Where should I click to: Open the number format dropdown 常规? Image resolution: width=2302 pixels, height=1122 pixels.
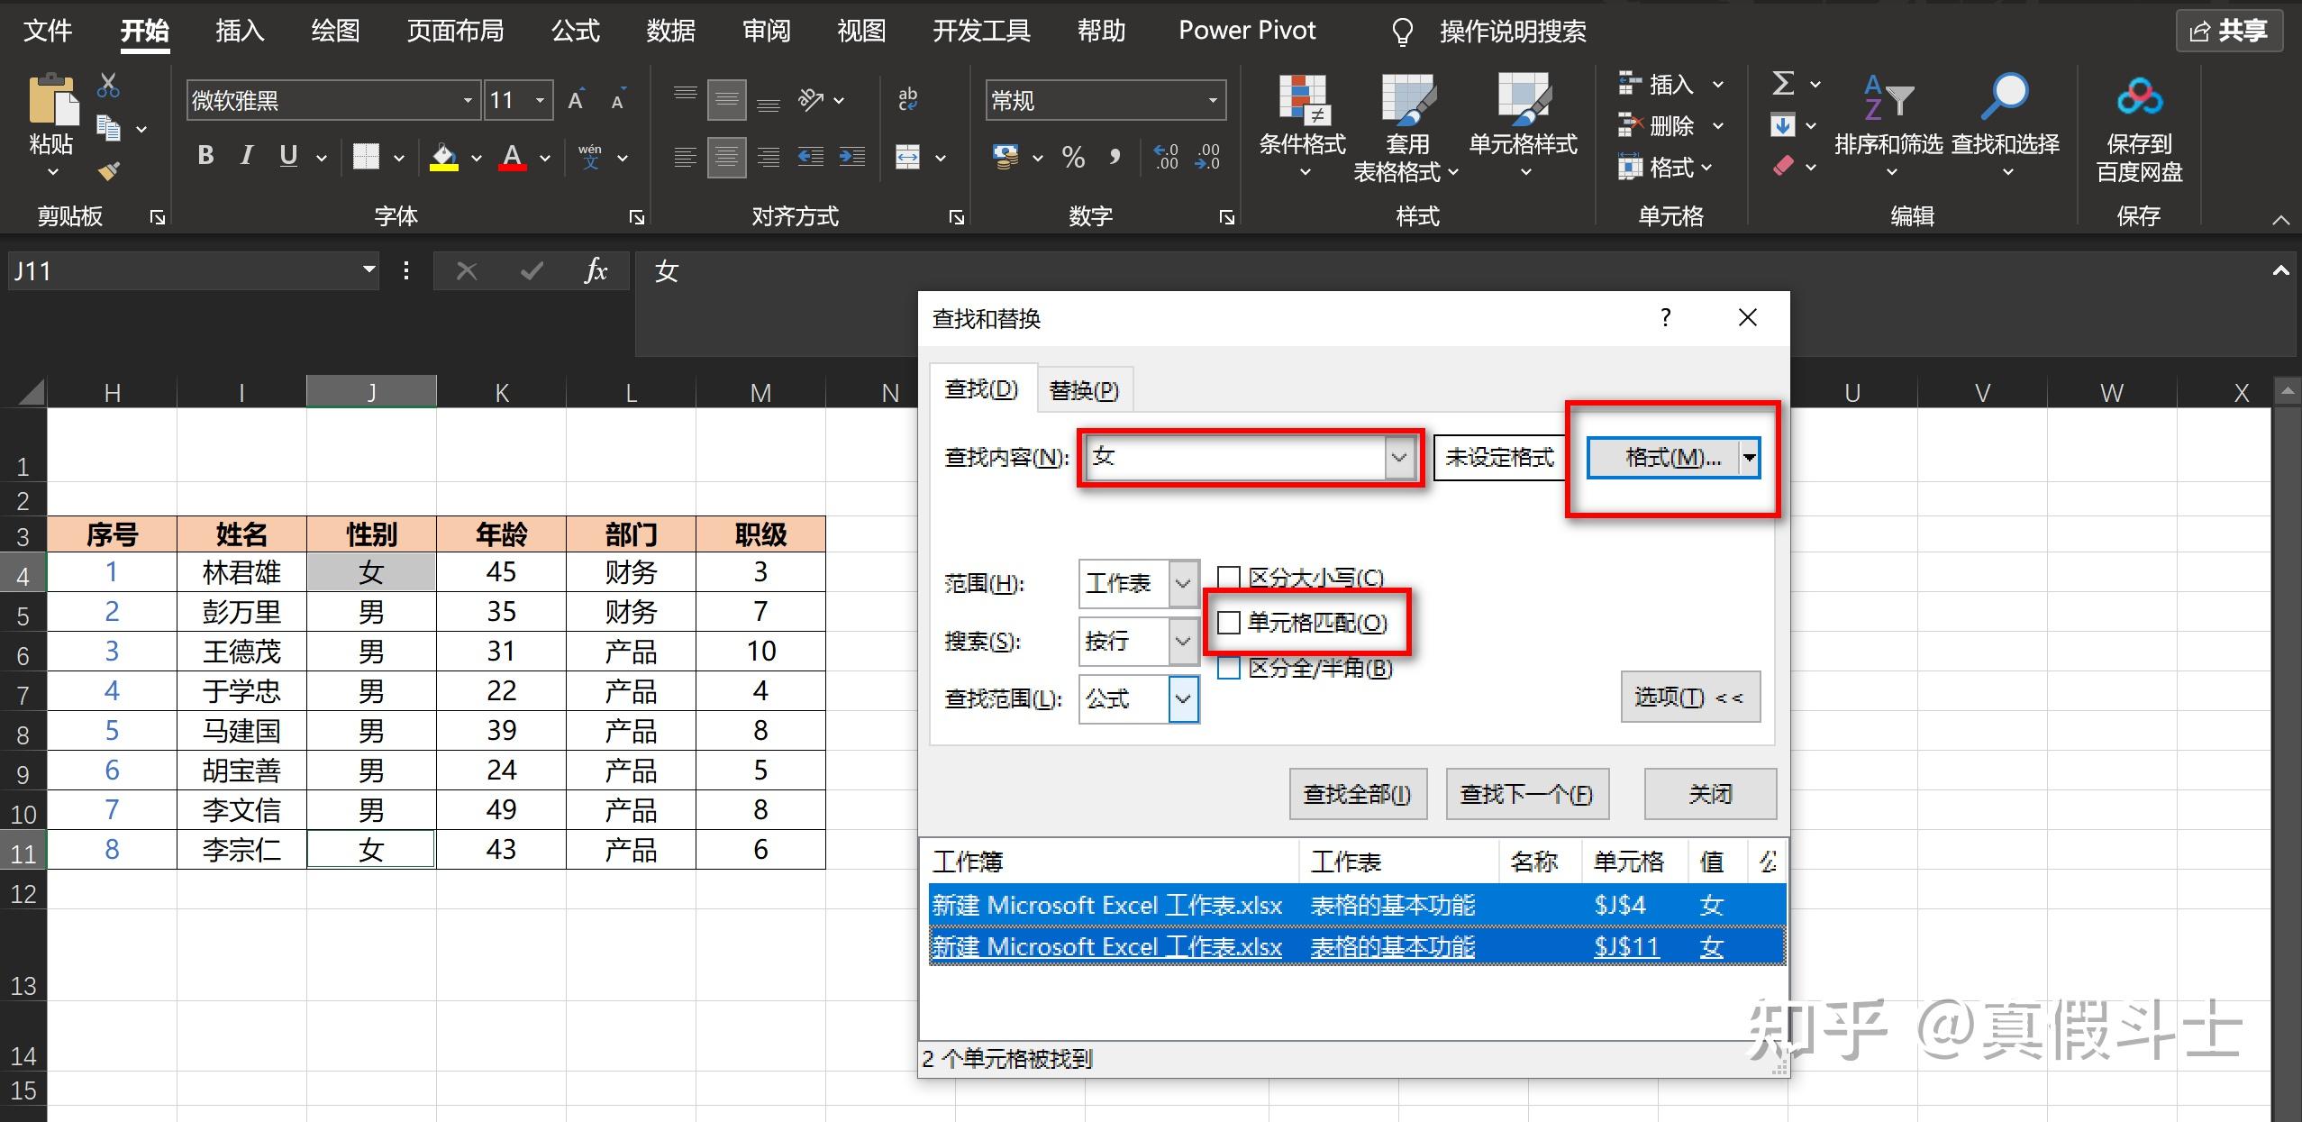(x=1213, y=100)
